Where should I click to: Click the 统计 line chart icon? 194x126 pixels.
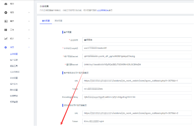click(6, 38)
